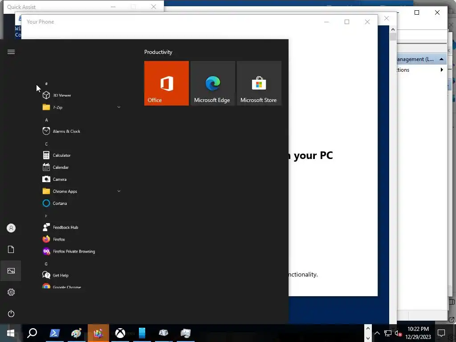
Task: Open 3D Viewer from the app list
Action: click(81, 95)
